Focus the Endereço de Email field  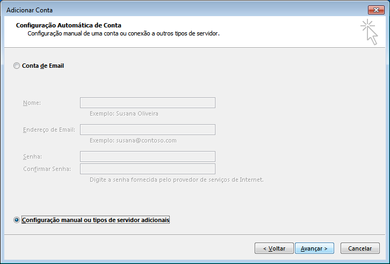coord(148,130)
